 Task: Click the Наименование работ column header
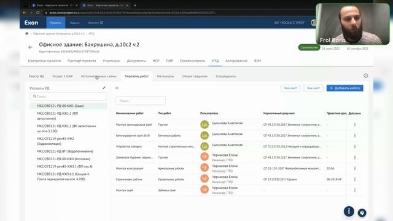pyautogui.click(x=130, y=113)
